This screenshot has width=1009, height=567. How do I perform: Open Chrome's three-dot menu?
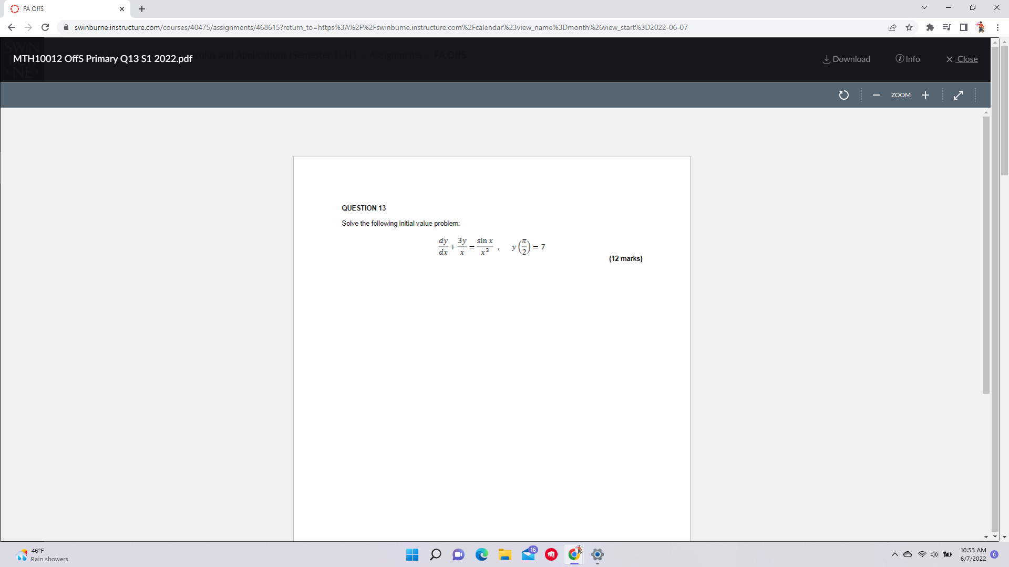(997, 27)
